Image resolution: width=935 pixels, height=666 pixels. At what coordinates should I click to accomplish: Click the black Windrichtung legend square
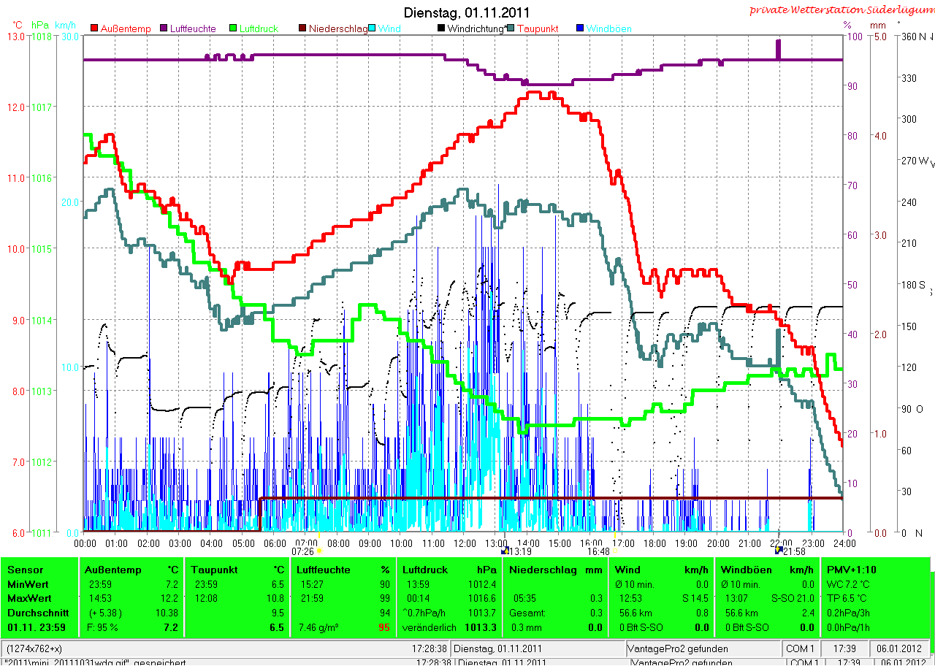[441, 28]
